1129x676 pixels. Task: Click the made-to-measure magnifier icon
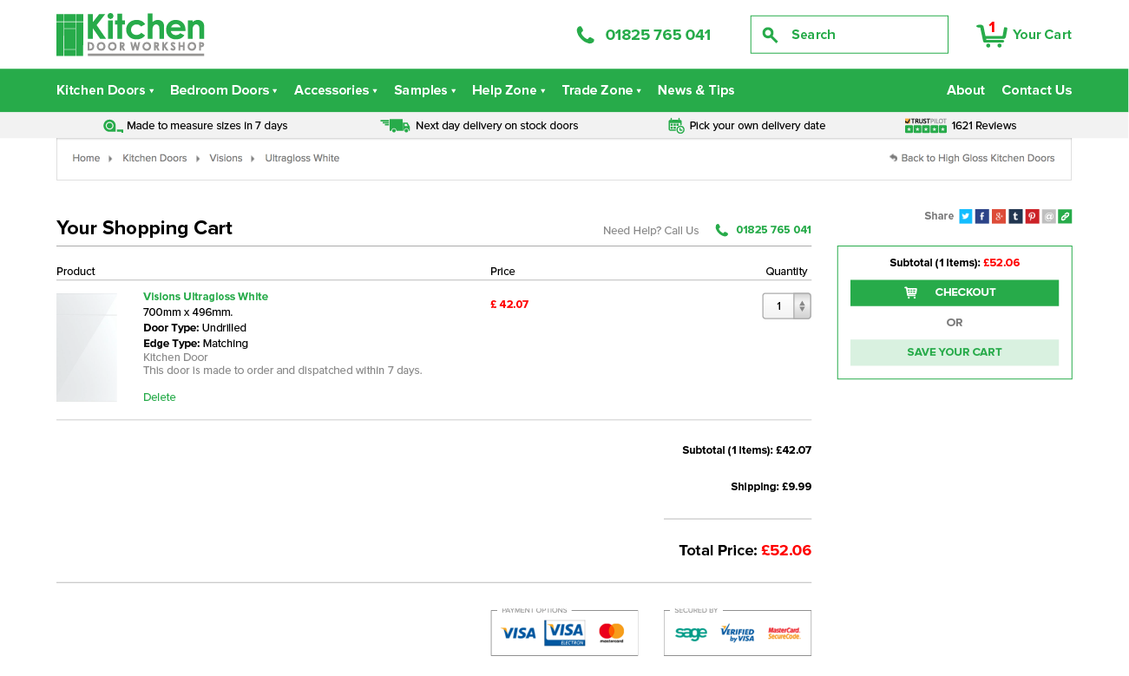113,126
